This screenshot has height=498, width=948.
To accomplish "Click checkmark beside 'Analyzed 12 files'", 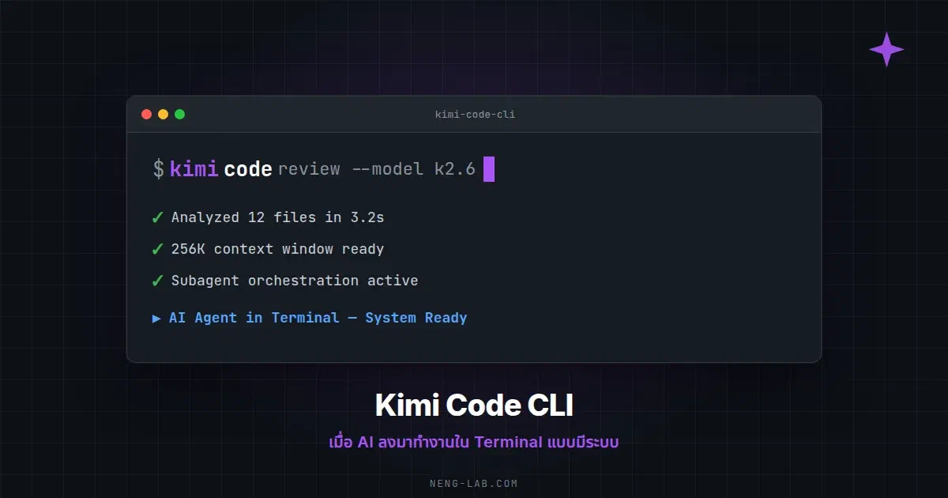I will [158, 217].
